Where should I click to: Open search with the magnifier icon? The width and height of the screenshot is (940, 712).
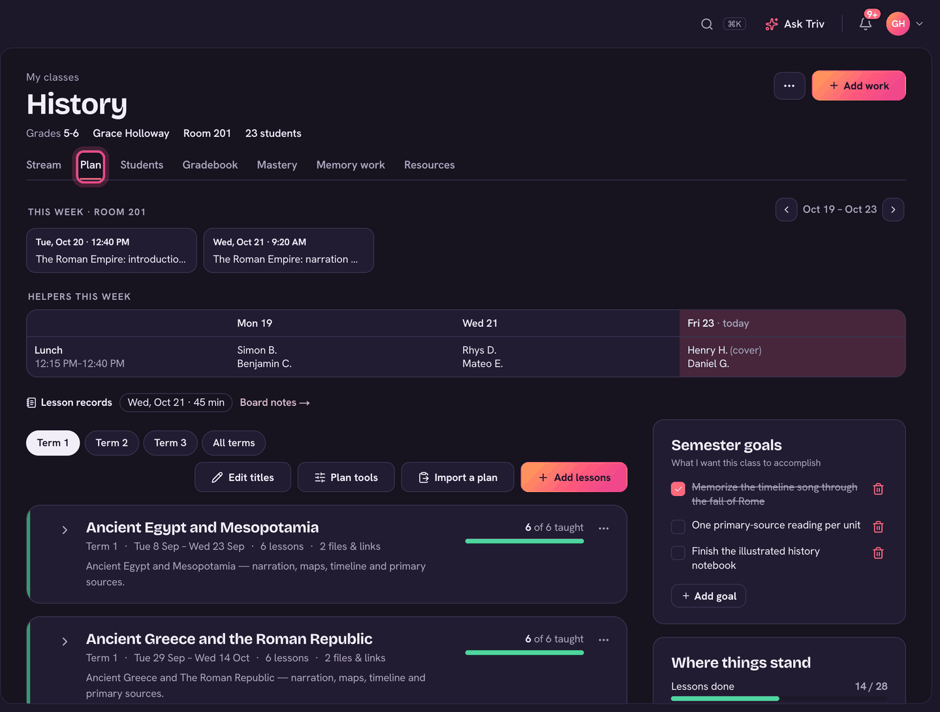pos(706,24)
